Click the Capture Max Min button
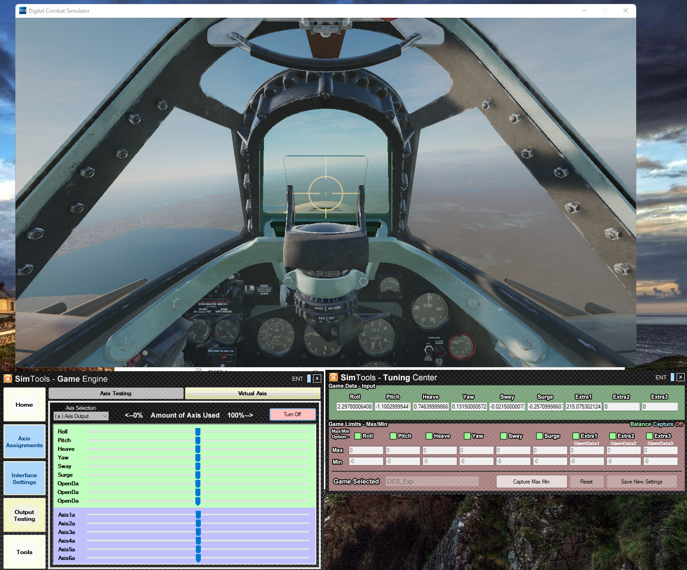Image resolution: width=687 pixels, height=570 pixels. tap(531, 482)
